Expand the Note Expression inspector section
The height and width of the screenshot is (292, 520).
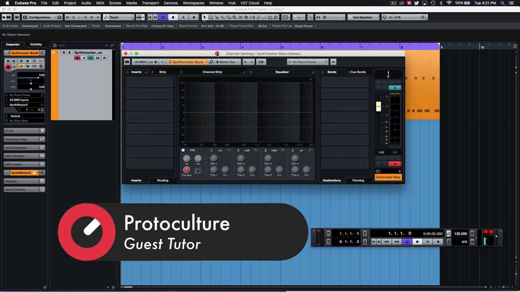[24, 148]
